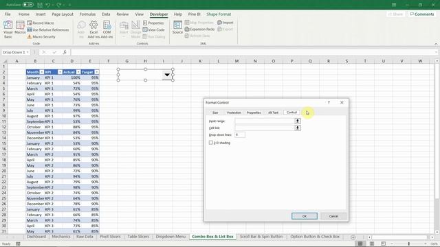Open the Target column filter dropdown
The image size is (440, 247).
pyautogui.click(x=96, y=72)
